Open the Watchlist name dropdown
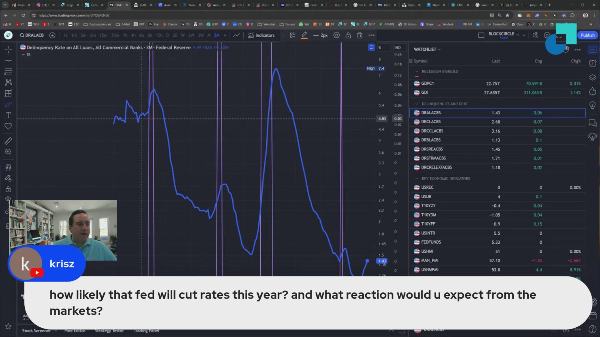 [x=427, y=49]
